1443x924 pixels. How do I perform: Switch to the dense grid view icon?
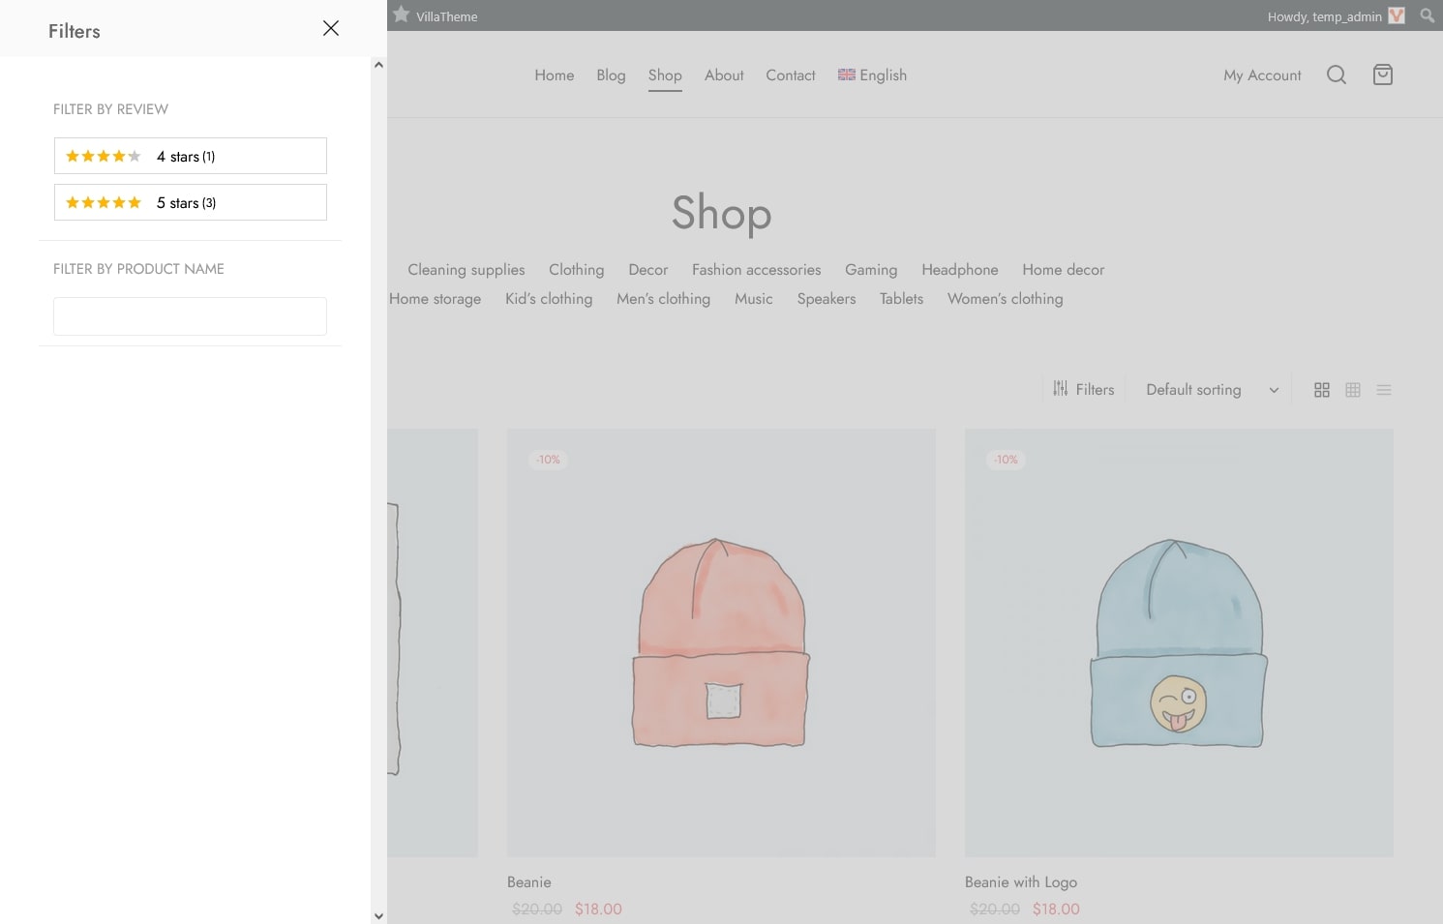[1352, 390]
